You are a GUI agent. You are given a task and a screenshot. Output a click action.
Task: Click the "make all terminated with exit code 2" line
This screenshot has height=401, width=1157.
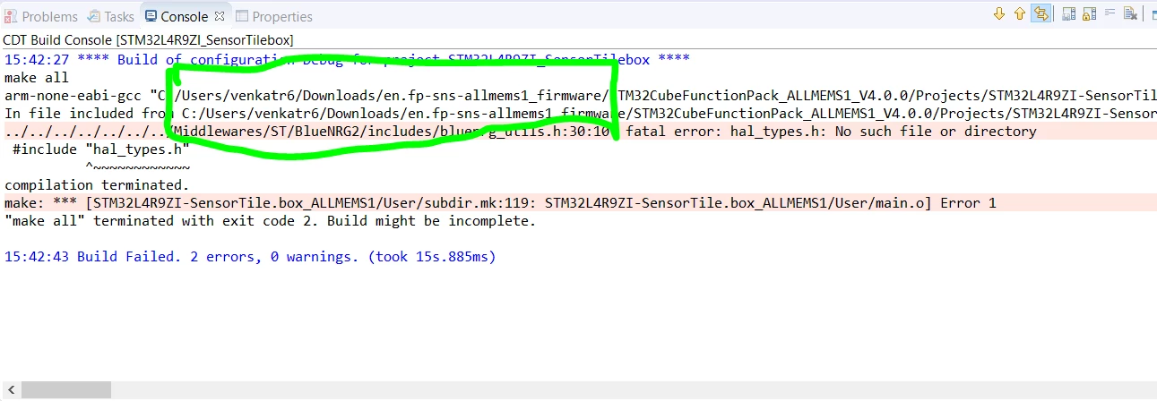[x=270, y=221]
